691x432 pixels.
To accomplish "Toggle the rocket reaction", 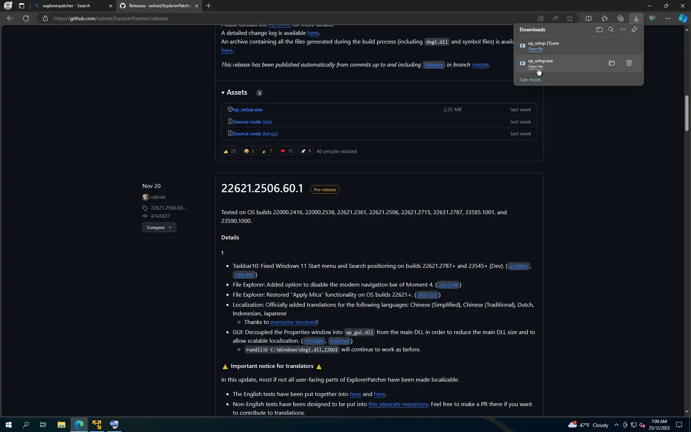I will pos(306,151).
